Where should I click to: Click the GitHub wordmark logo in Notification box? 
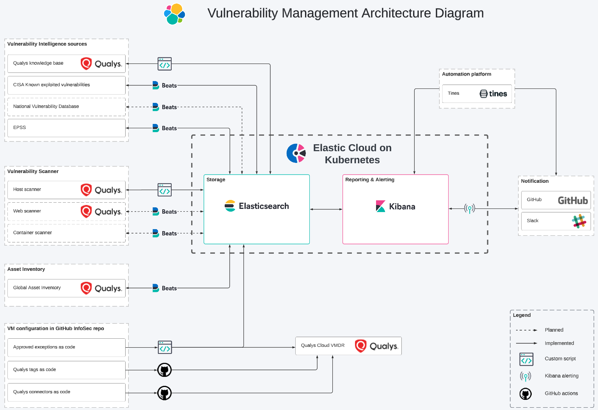coord(573,200)
